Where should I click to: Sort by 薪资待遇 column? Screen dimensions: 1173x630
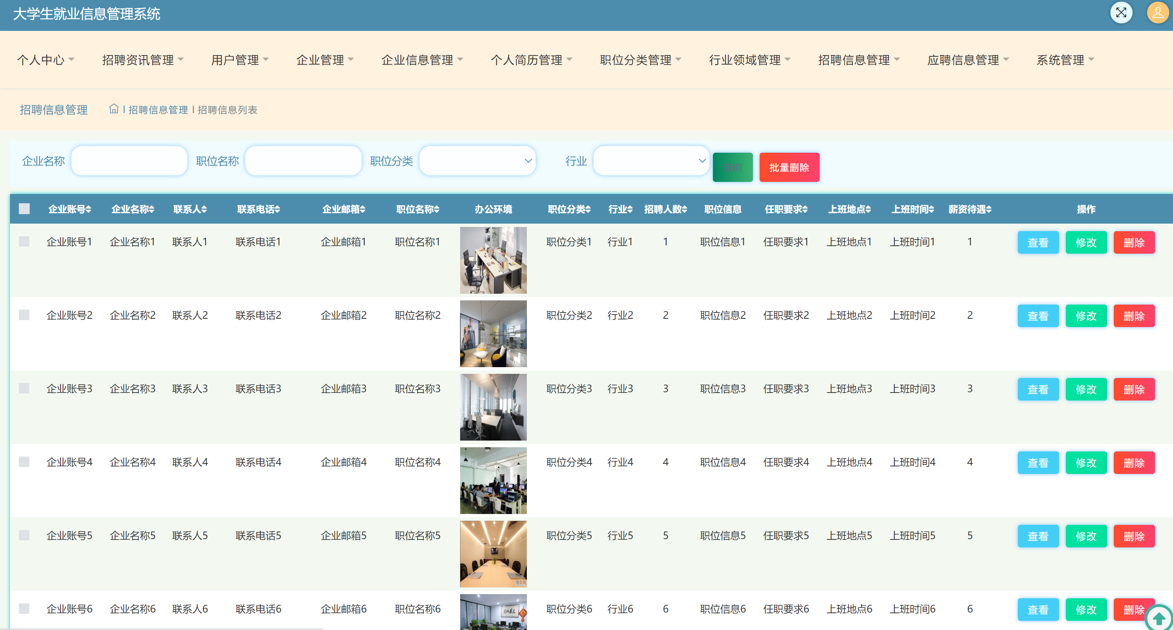[x=970, y=209]
